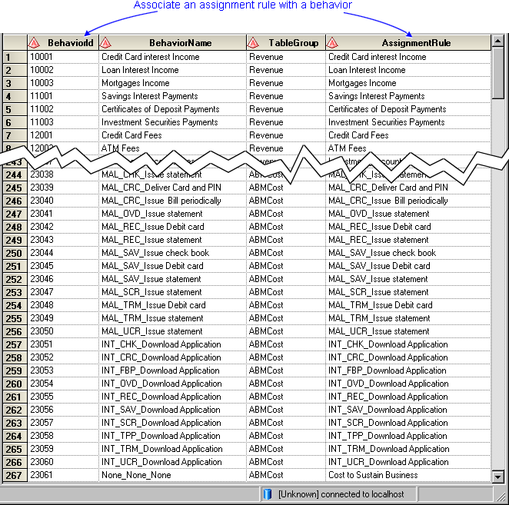
Task: Click the red icon in AssignmentRule header
Action: click(x=332, y=43)
